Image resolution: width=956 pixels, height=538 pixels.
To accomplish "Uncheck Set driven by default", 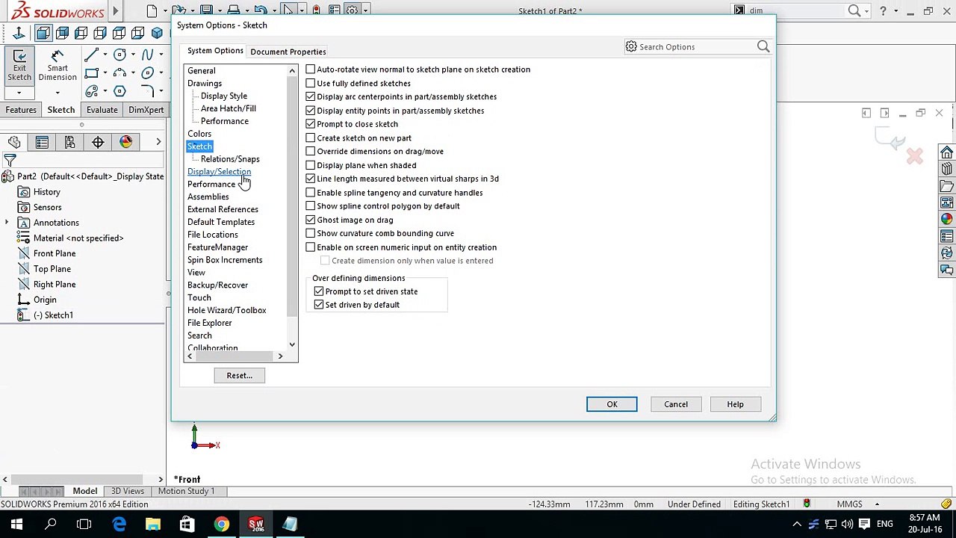I will (x=319, y=305).
